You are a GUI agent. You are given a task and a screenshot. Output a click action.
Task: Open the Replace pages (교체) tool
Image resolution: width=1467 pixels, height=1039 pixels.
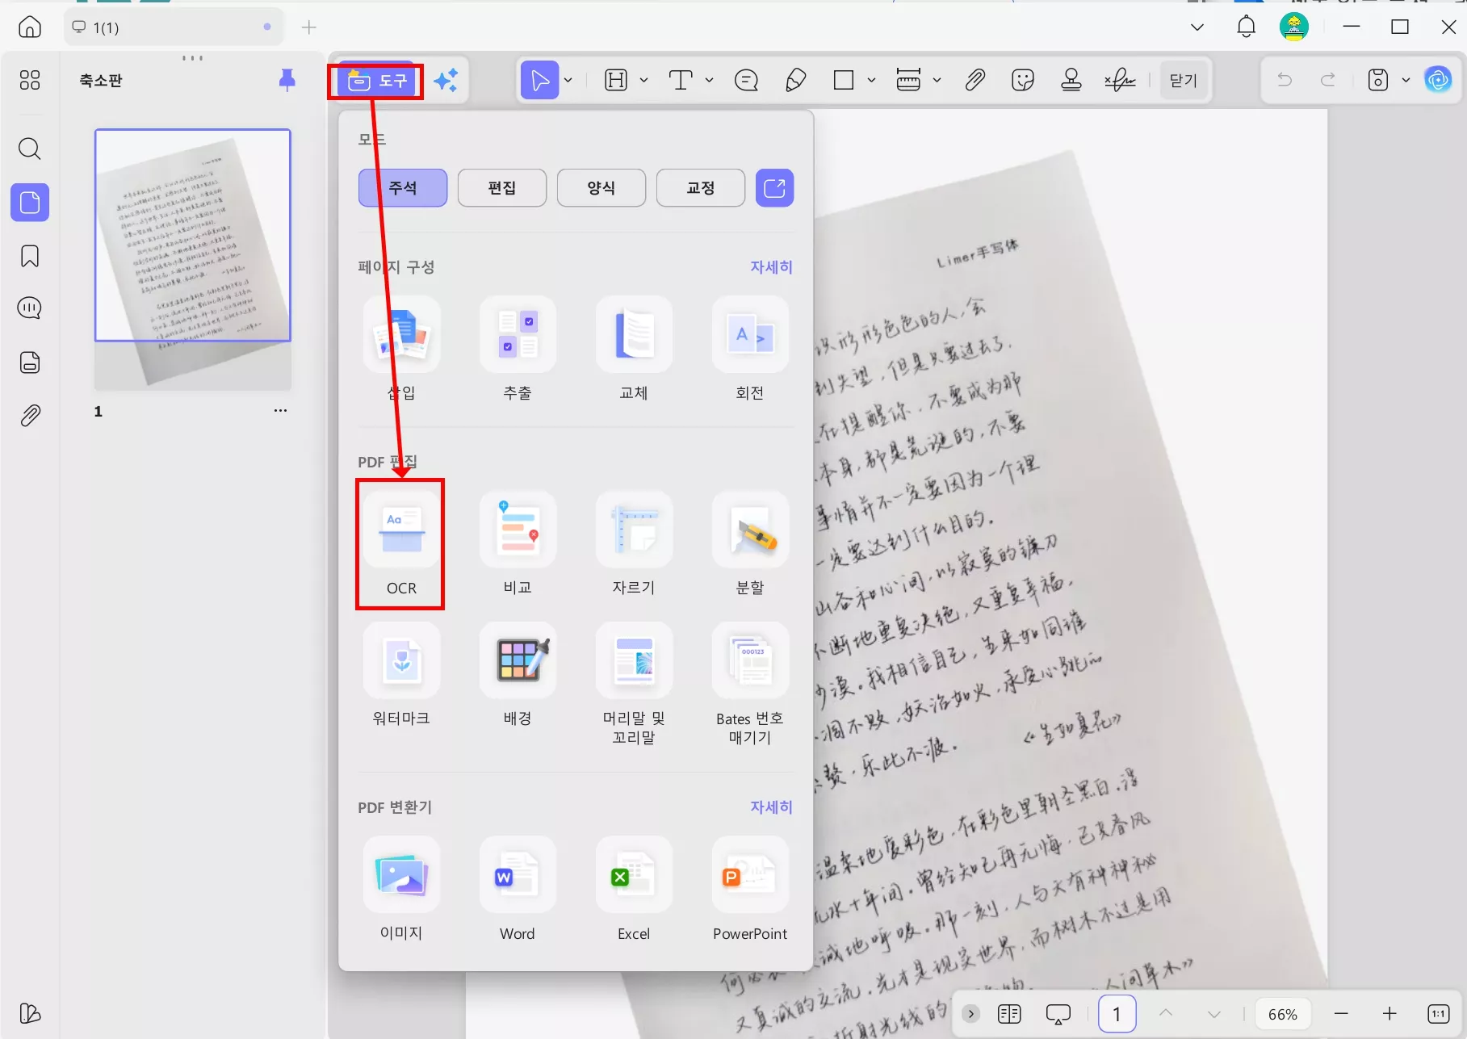pos(634,349)
